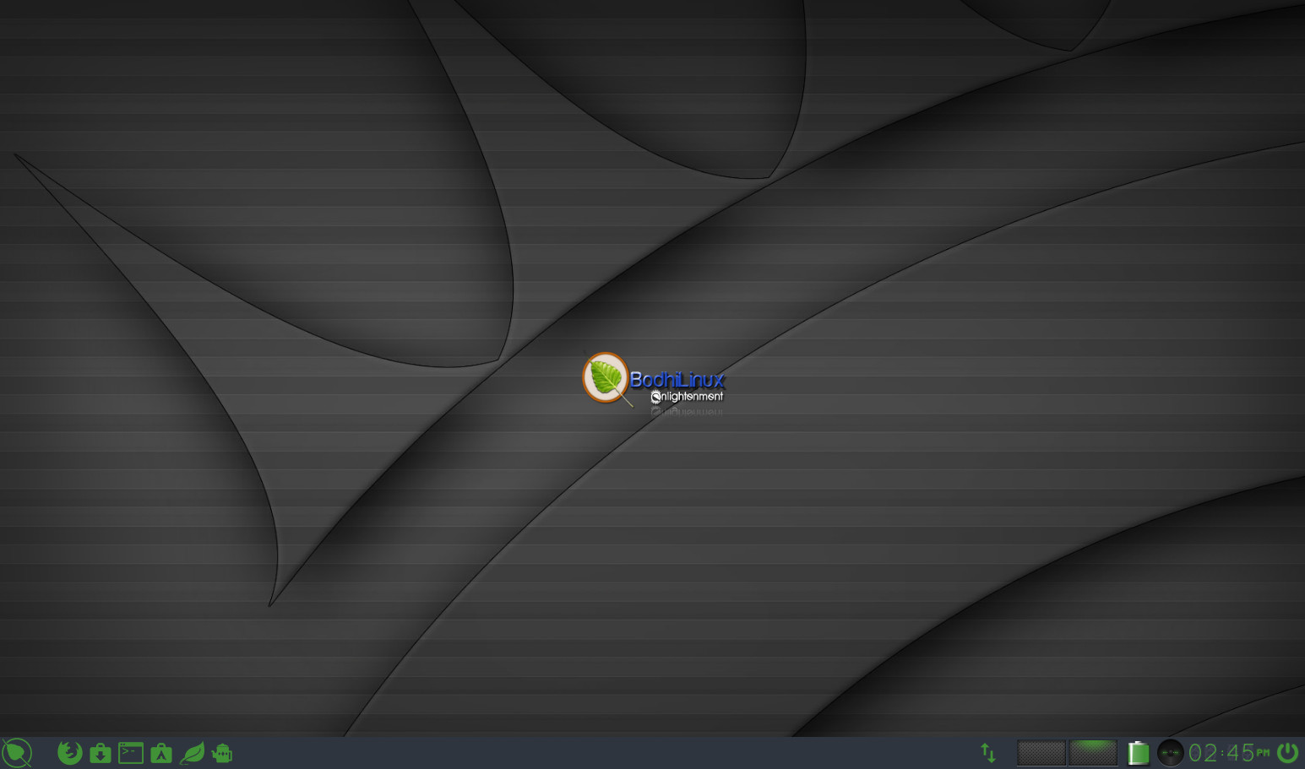Open the briefcase with letter A
1305x769 pixels.
161,753
